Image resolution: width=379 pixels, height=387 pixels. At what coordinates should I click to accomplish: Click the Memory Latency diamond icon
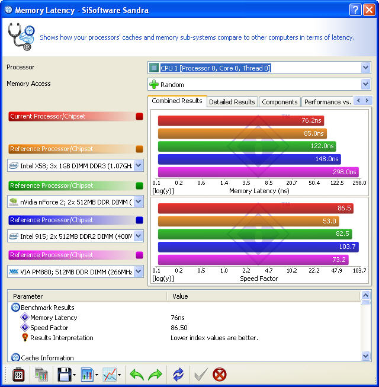(x=25, y=317)
